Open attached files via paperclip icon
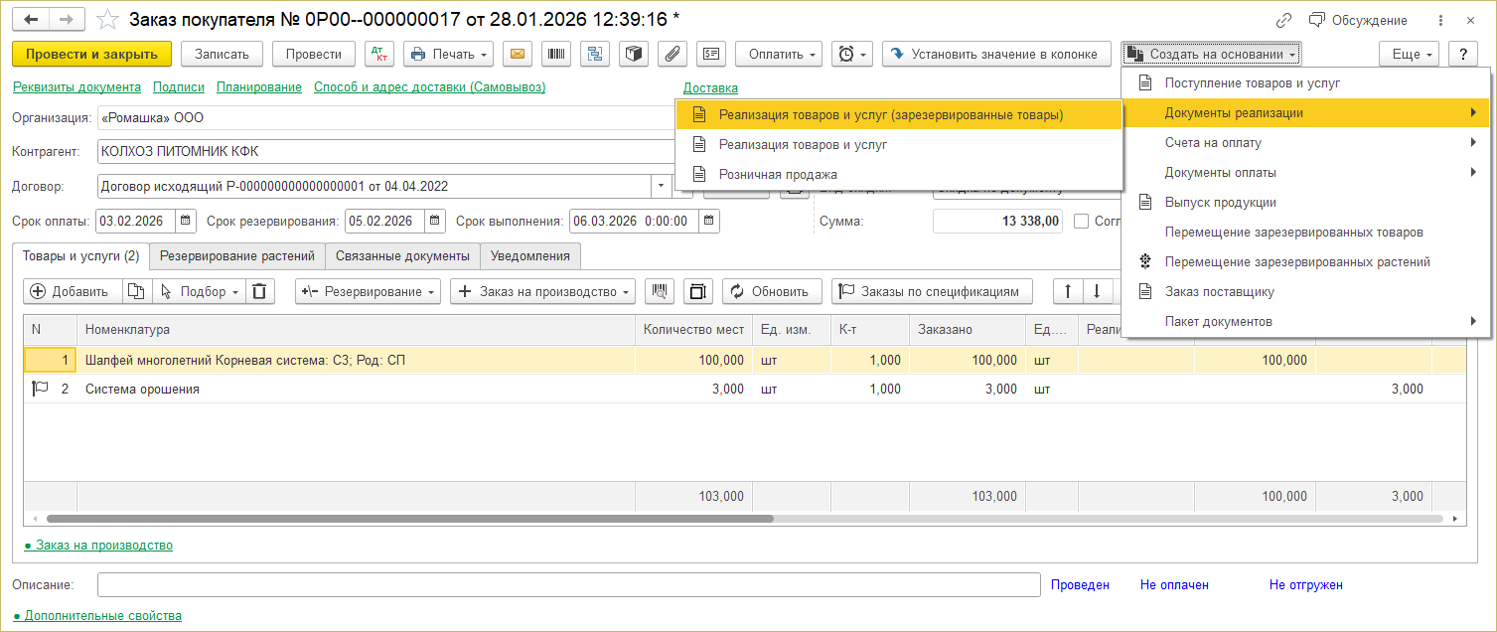 [673, 54]
